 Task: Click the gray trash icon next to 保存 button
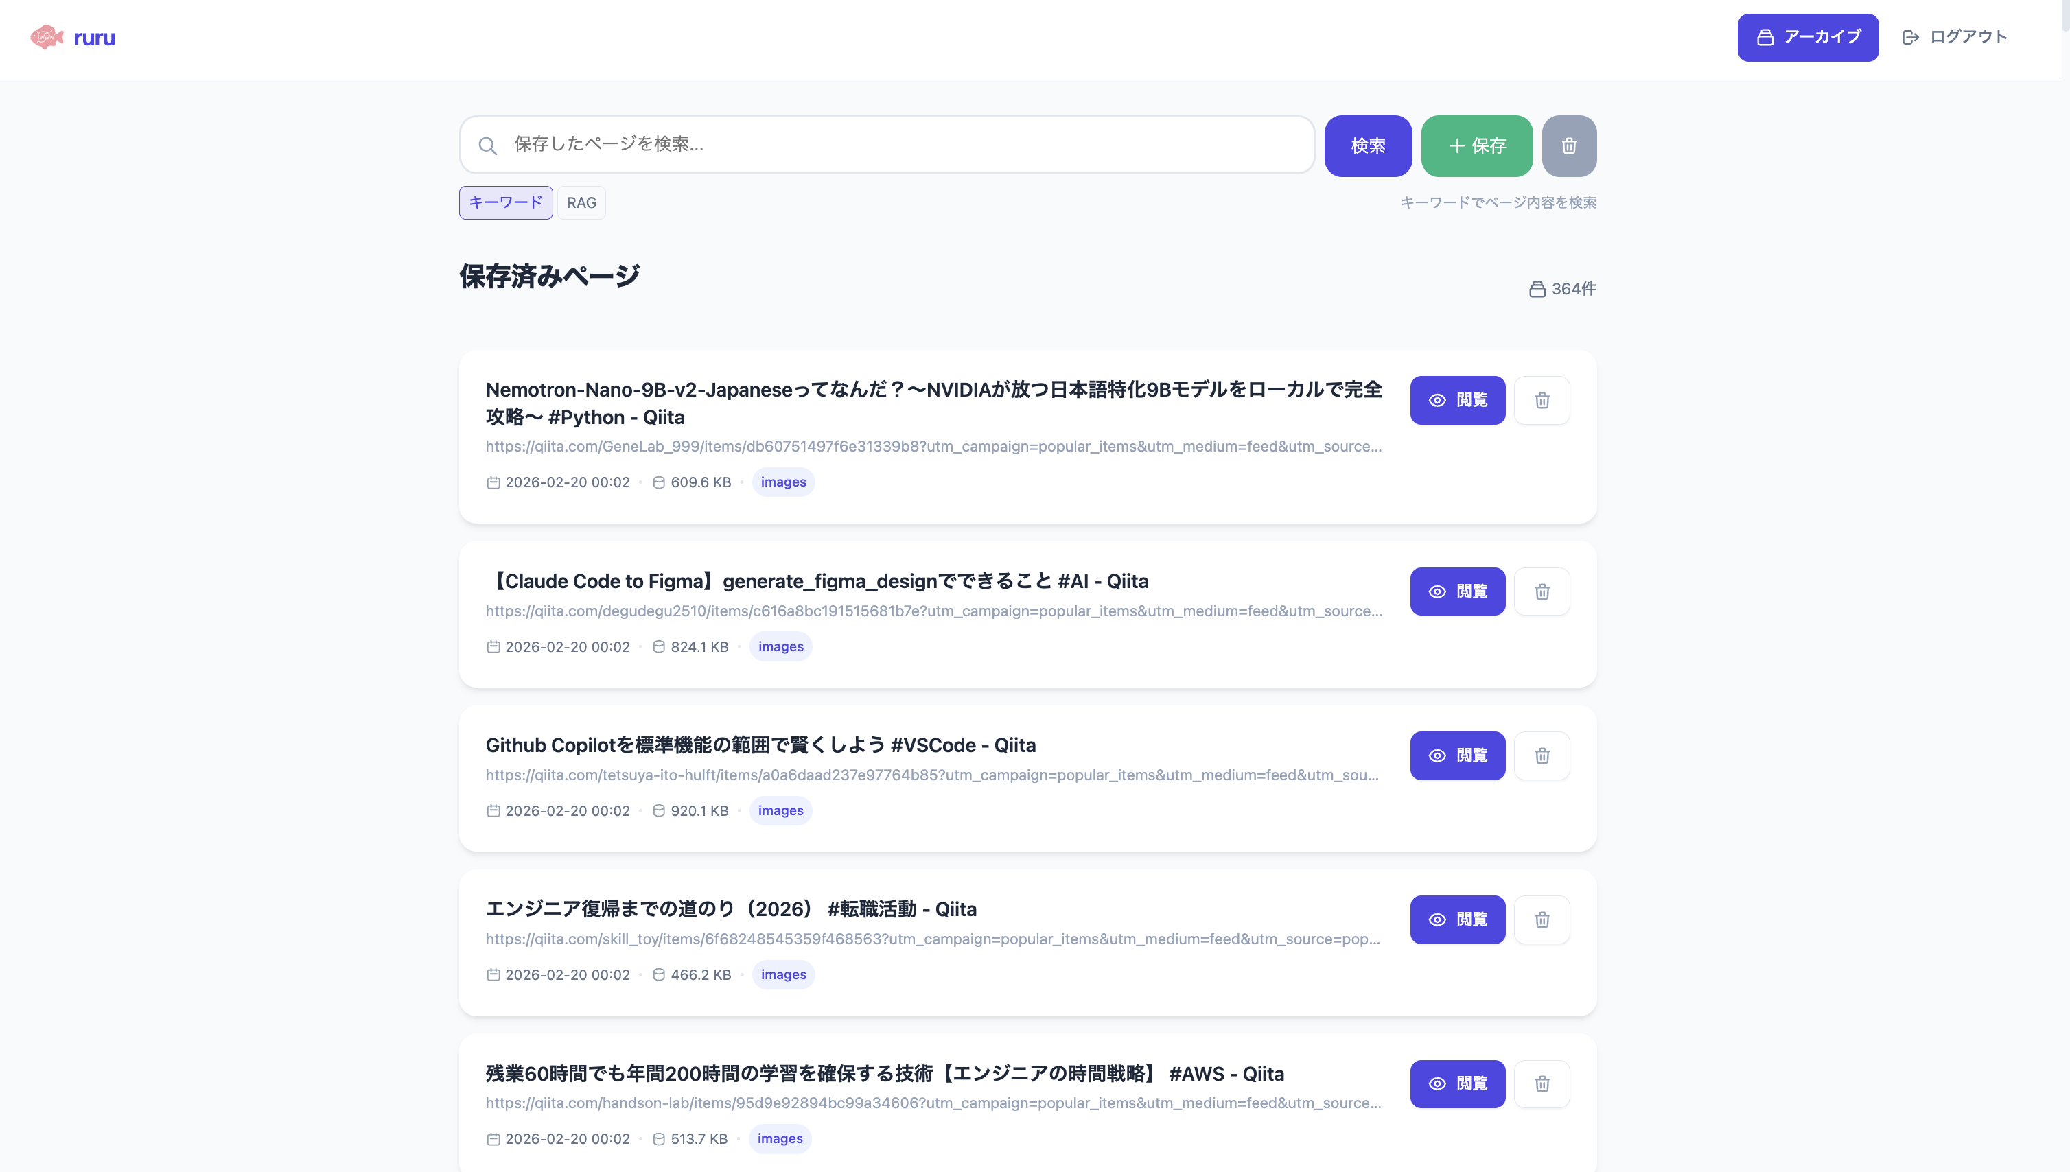(1568, 145)
